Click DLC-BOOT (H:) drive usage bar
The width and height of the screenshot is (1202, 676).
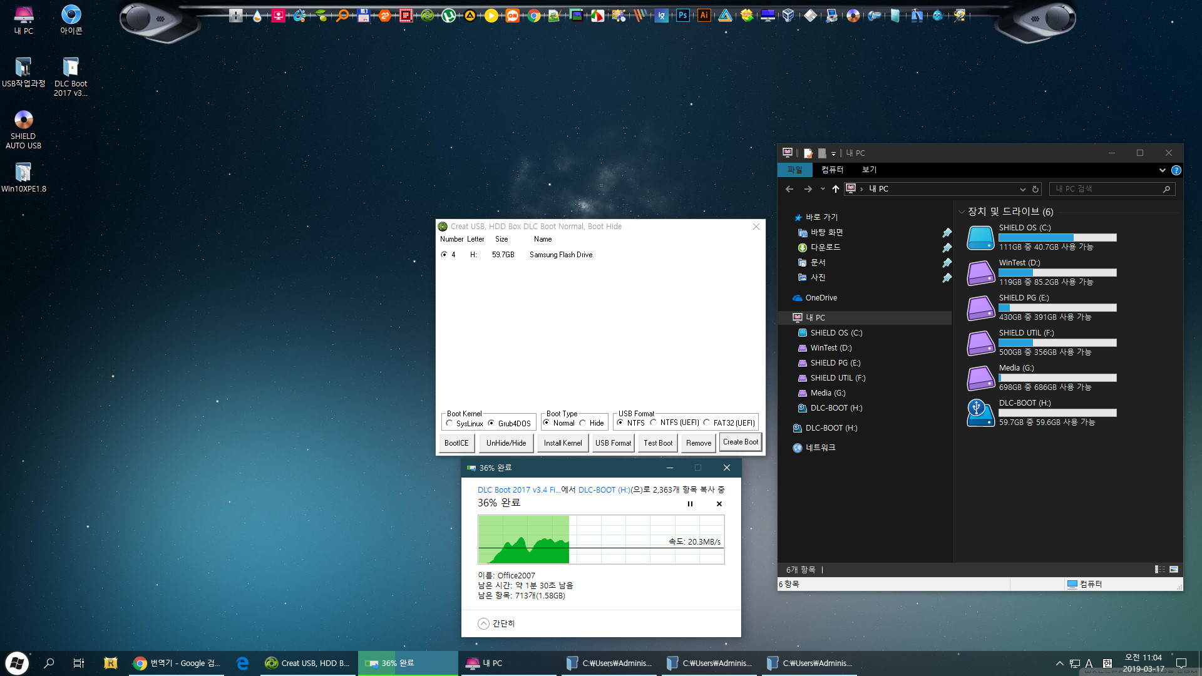coord(1057,413)
